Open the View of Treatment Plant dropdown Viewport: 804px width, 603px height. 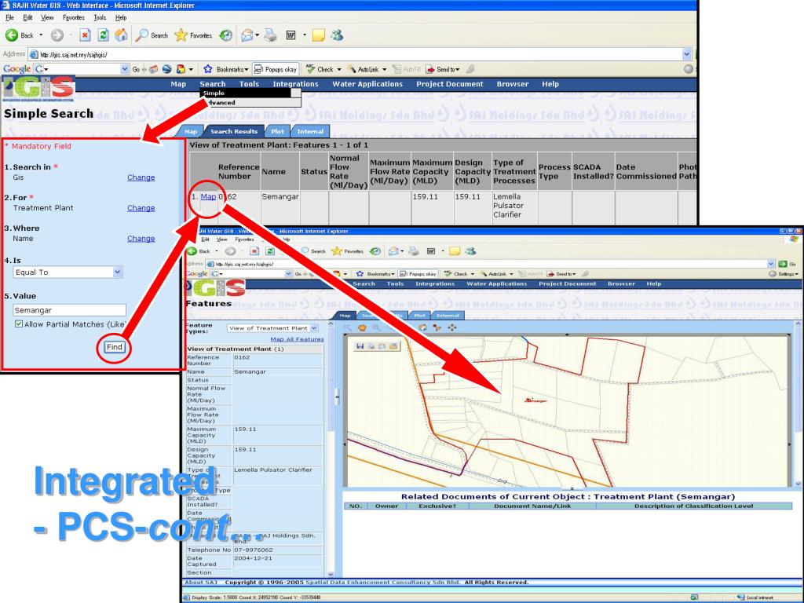(314, 328)
